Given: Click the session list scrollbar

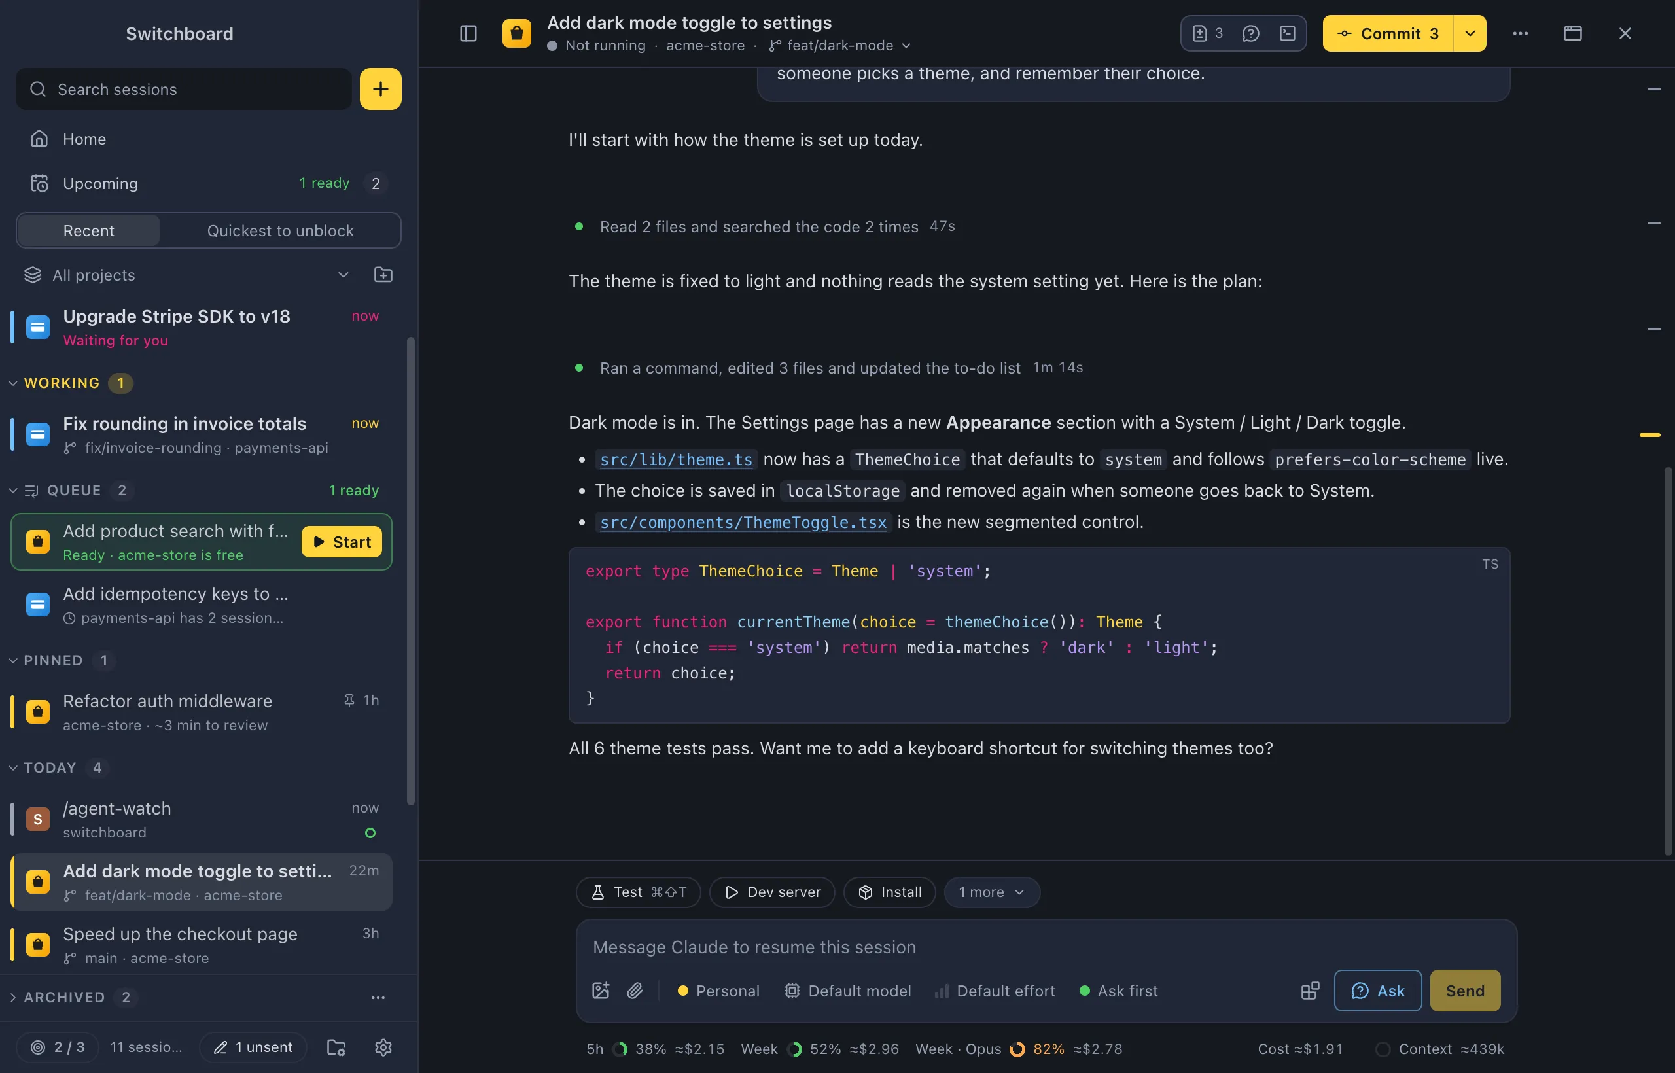Looking at the screenshot, I should [410, 571].
